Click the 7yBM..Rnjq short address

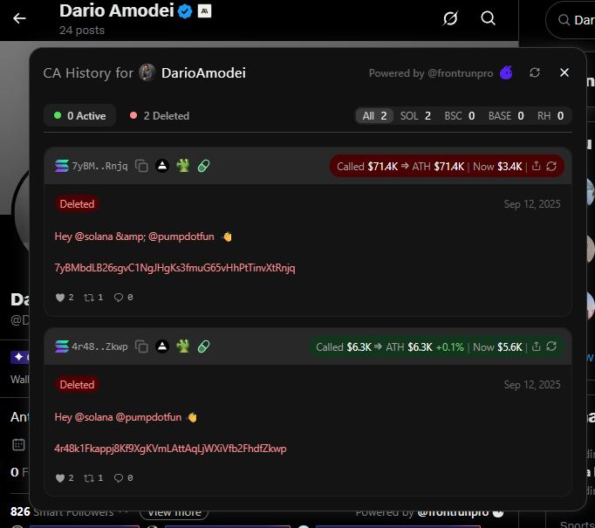click(x=99, y=167)
